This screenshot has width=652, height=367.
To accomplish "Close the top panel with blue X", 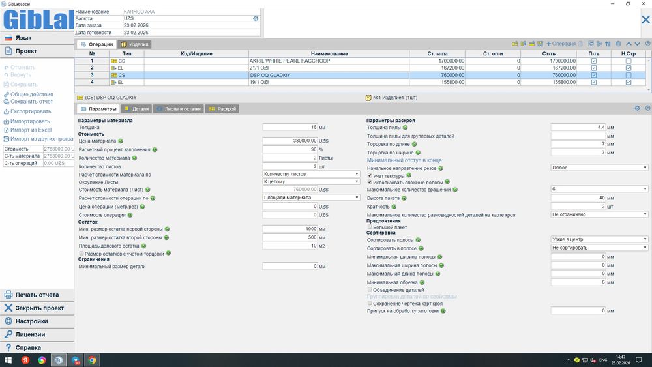I will click(x=645, y=20).
